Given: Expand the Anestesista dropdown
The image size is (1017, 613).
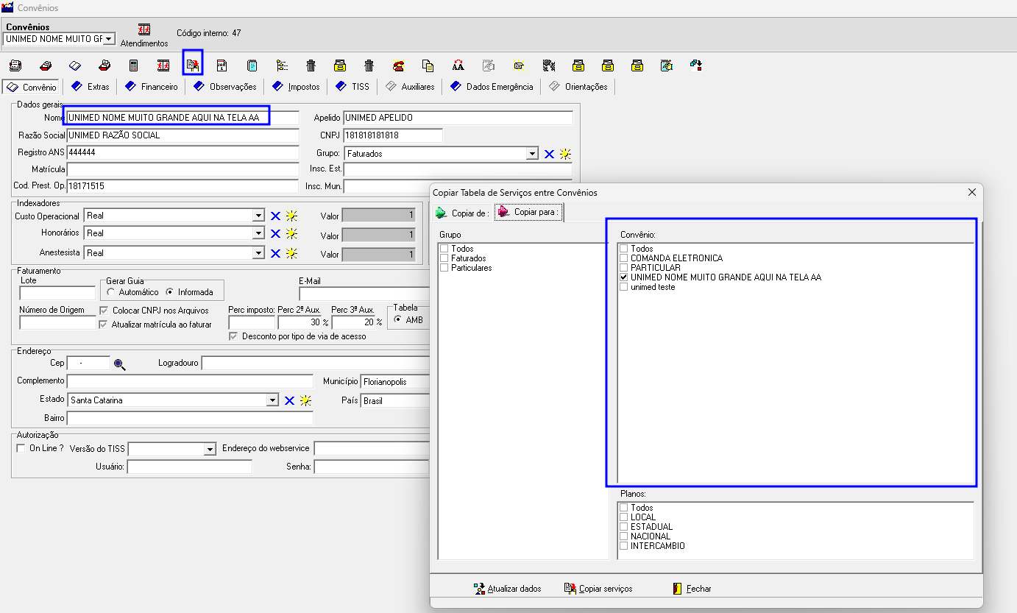Looking at the screenshot, I should (258, 253).
